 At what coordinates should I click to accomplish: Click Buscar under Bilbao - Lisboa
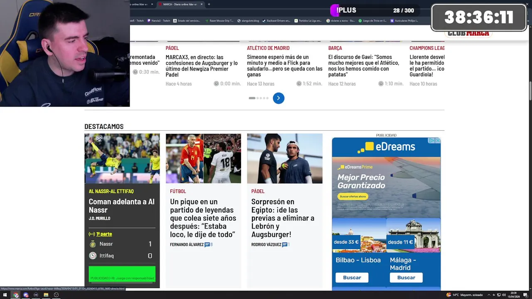(352, 277)
